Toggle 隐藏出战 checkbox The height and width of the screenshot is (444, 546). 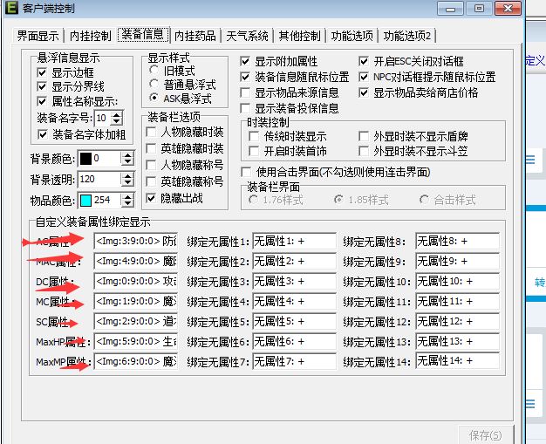pos(151,198)
